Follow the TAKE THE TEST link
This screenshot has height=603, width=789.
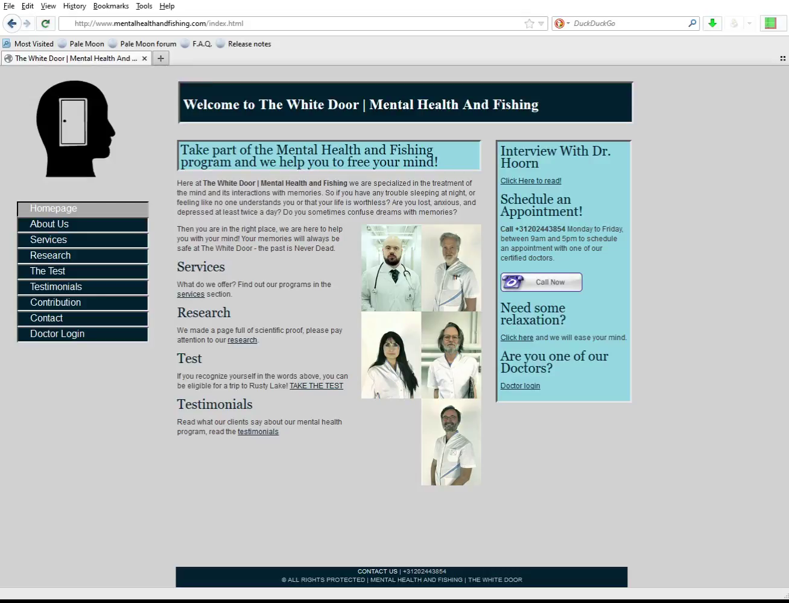pos(316,386)
